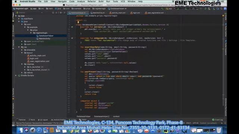Expand the Gradle Scripts node
The width and height of the screenshot is (239, 134).
click(x=16, y=76)
